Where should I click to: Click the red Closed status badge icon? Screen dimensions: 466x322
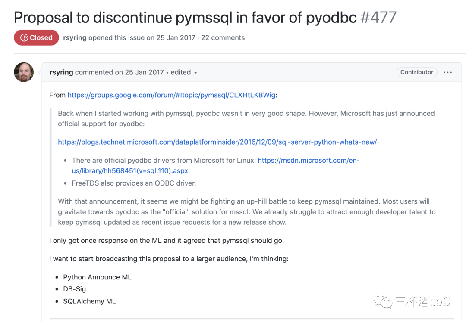pyautogui.click(x=24, y=38)
